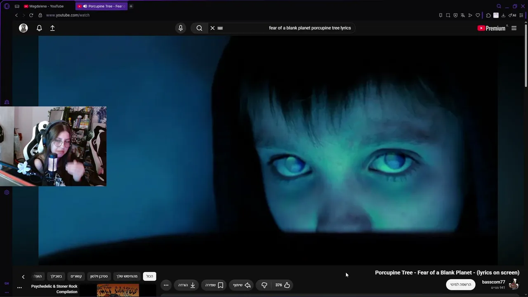Go forward to the next page

(24, 15)
